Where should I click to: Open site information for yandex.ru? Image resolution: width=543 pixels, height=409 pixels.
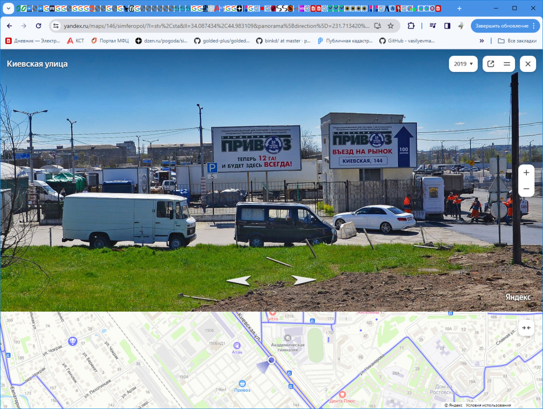click(x=56, y=26)
